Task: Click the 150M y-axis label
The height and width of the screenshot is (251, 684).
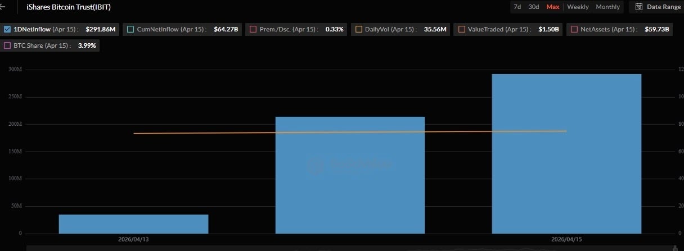Action: pos(15,151)
